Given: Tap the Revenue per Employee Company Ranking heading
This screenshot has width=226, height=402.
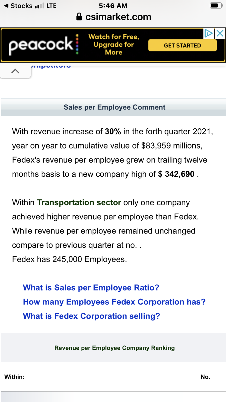Looking at the screenshot, I should (115, 348).
